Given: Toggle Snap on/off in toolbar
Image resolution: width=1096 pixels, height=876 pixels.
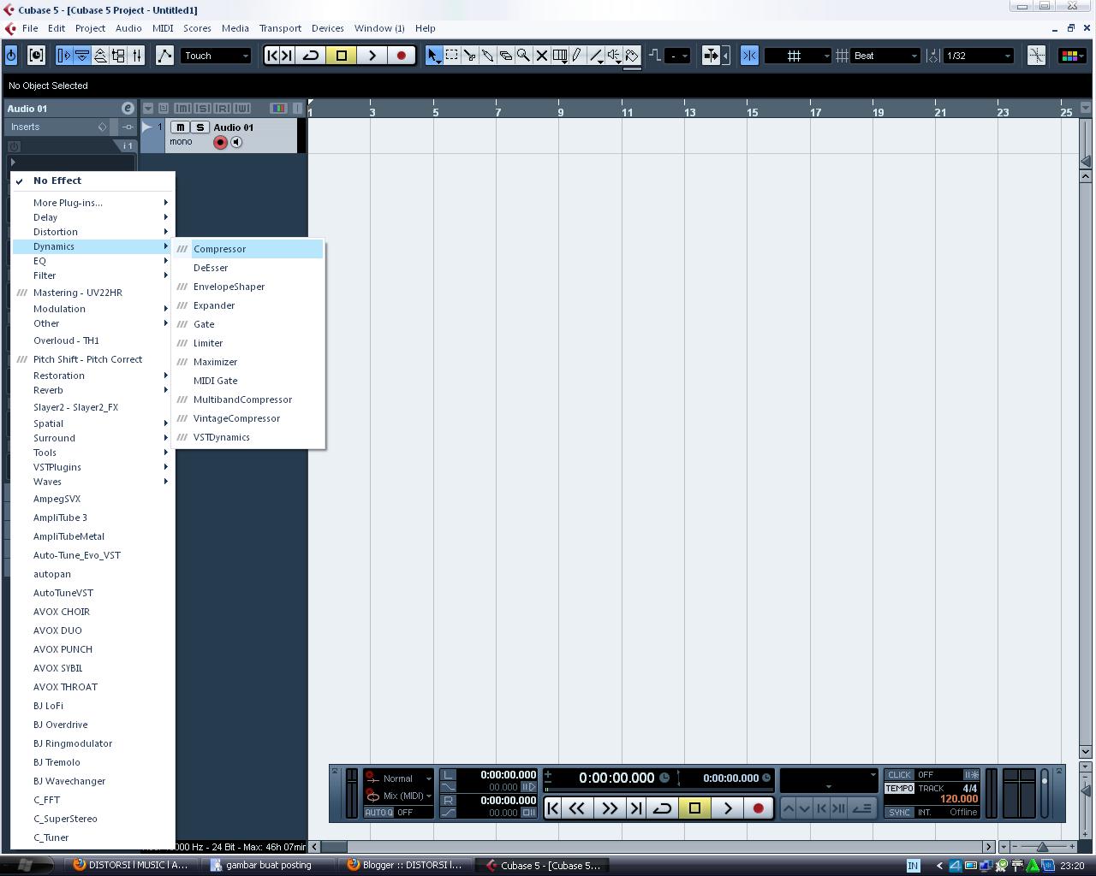Looking at the screenshot, I should coord(749,56).
